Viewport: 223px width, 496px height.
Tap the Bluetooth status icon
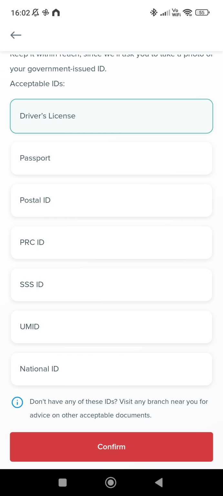click(x=153, y=13)
